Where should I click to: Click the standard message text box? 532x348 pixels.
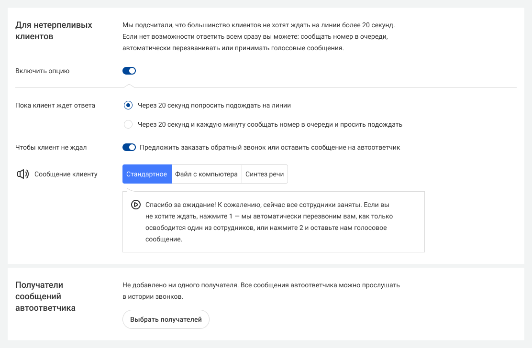coord(274,222)
